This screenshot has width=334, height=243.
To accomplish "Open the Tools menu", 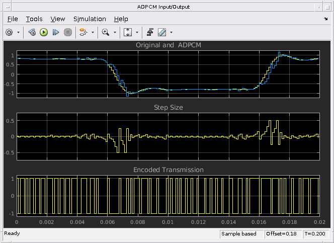I will (34, 19).
